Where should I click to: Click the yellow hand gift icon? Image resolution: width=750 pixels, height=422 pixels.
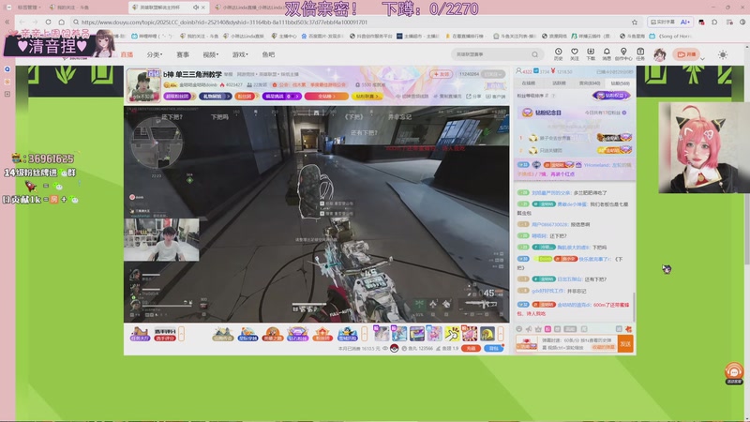(452, 334)
